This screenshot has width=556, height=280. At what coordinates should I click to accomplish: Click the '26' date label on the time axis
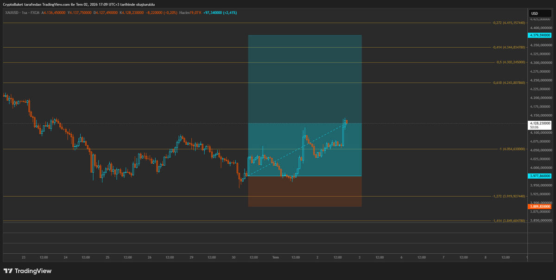(149, 257)
